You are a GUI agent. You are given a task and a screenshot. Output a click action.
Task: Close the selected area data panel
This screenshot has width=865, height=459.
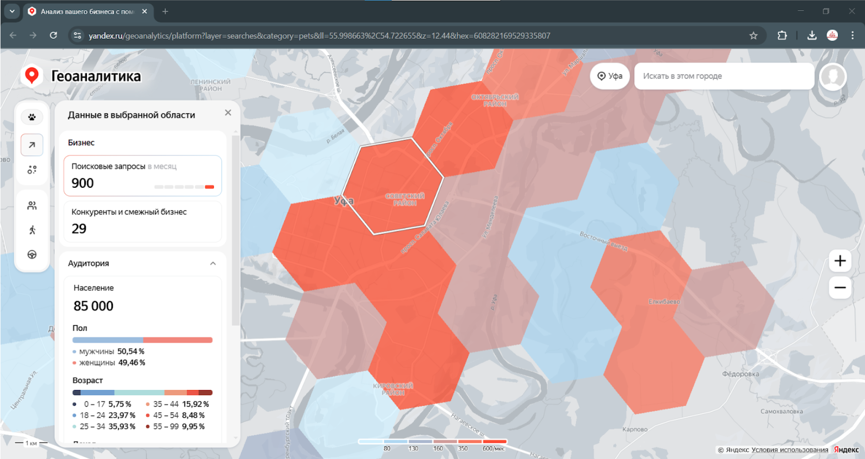(228, 113)
